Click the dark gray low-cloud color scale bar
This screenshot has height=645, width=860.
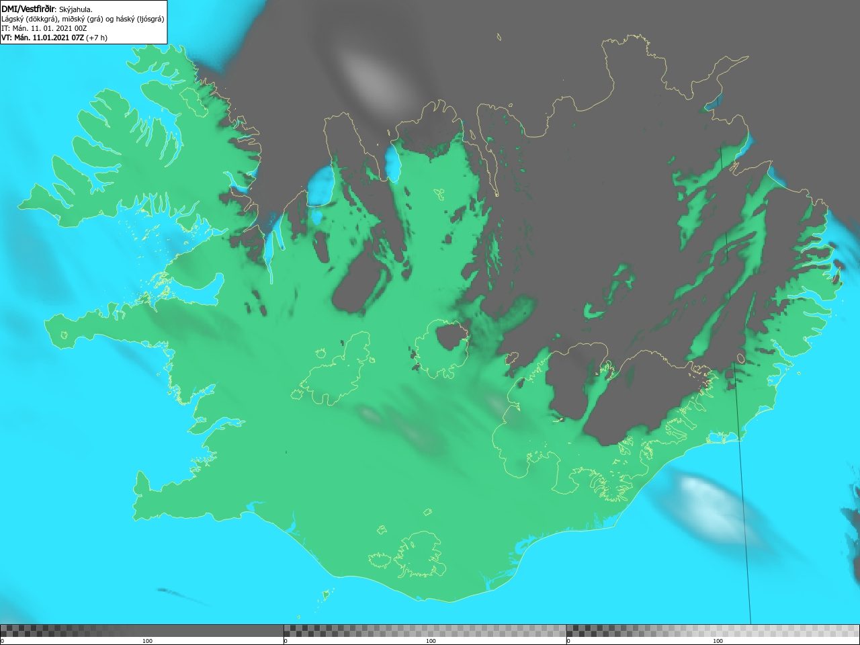tap(142, 631)
